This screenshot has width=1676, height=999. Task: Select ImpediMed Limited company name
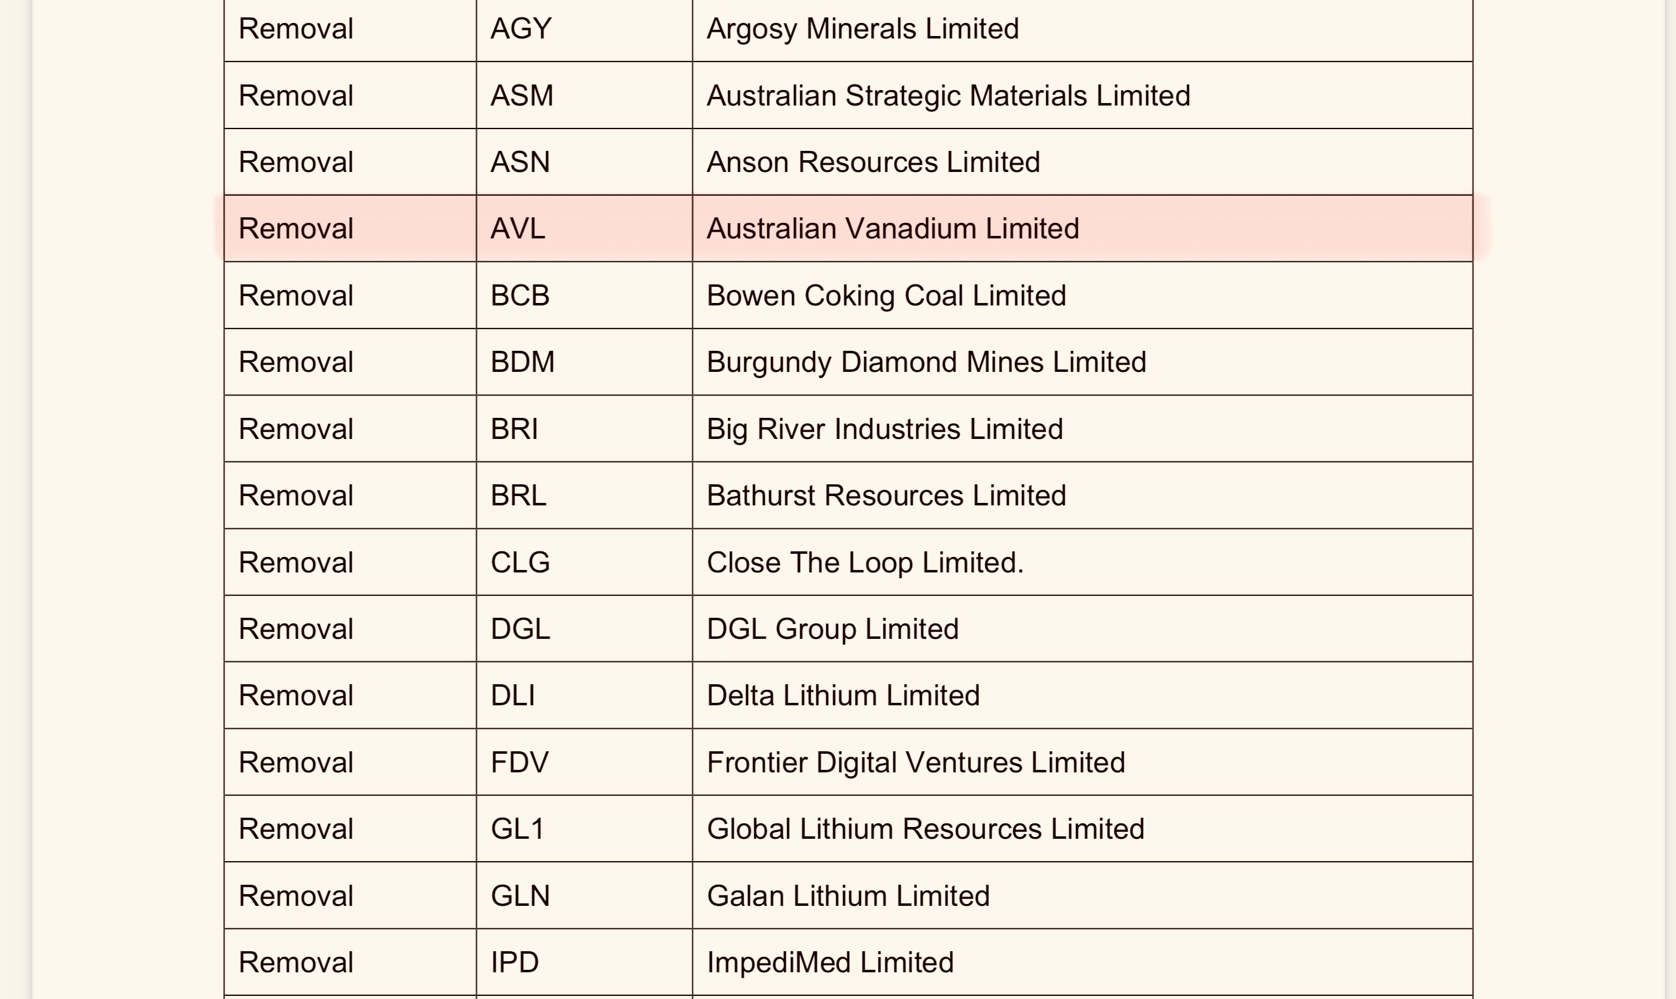829,962
